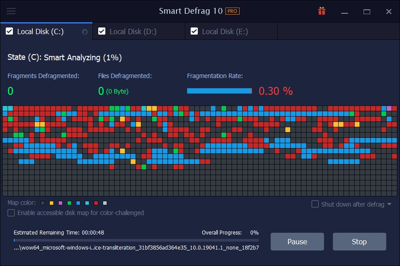Image resolution: width=400 pixels, height=266 pixels.
Task: Click the file path being analyzed
Action: (x=136, y=248)
